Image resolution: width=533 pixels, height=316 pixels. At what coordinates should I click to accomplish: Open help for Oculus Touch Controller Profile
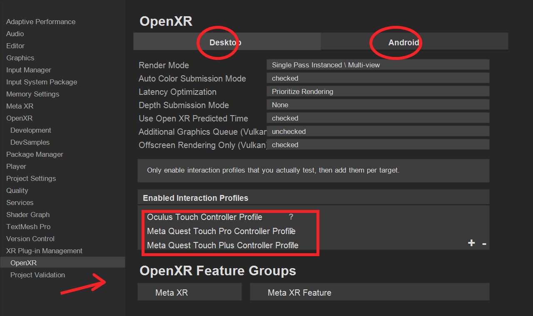(291, 217)
